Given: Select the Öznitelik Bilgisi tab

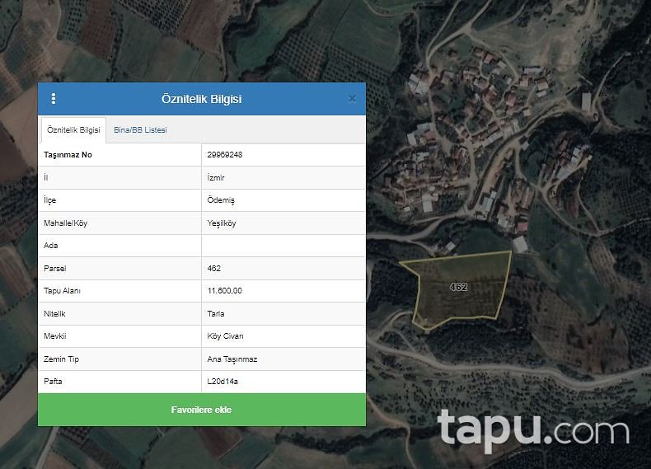Looking at the screenshot, I should coord(73,130).
